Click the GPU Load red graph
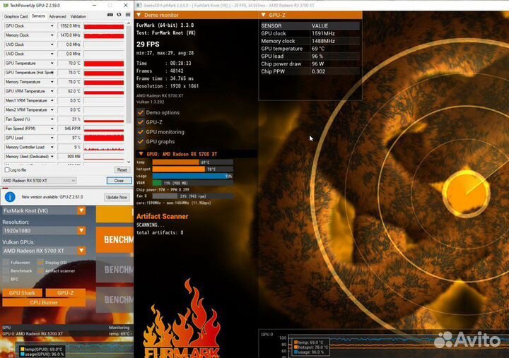Screen dimensions: 509x358 point(104,138)
